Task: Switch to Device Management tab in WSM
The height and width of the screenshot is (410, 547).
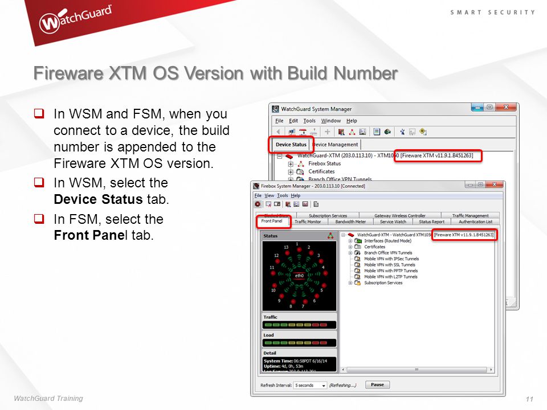Action: click(x=337, y=144)
